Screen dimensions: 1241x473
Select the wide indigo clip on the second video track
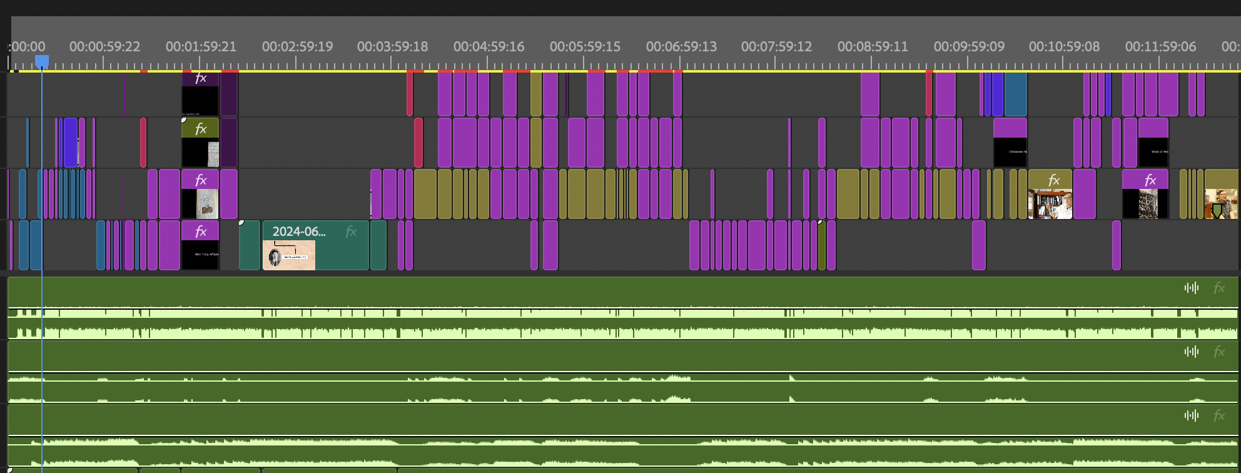pyautogui.click(x=70, y=143)
